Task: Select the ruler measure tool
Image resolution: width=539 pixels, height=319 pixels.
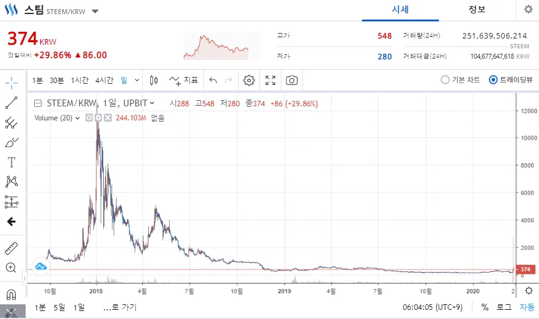Action: click(x=12, y=248)
